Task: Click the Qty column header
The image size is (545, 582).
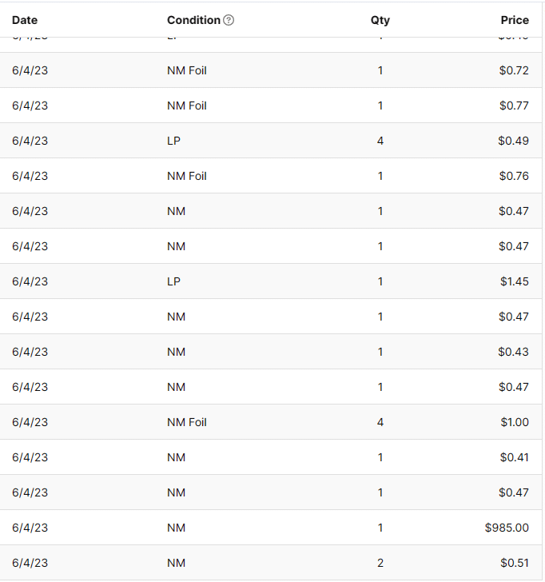Action: pyautogui.click(x=380, y=20)
